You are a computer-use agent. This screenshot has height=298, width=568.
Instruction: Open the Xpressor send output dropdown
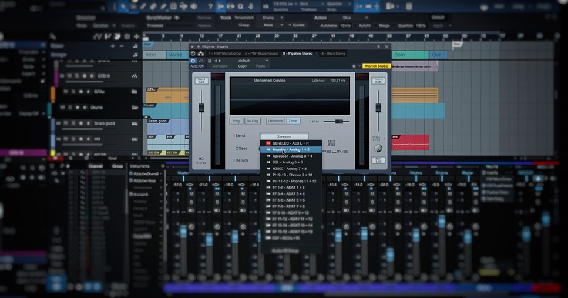284,136
